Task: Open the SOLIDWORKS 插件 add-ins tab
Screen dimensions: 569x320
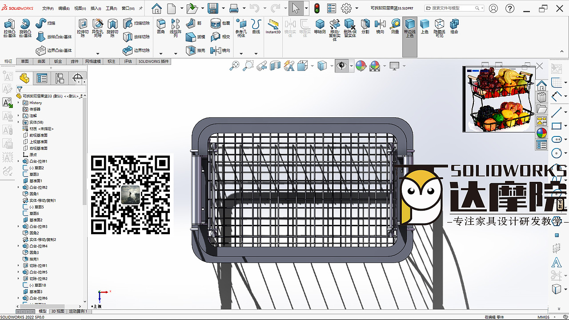Action: coord(153,61)
